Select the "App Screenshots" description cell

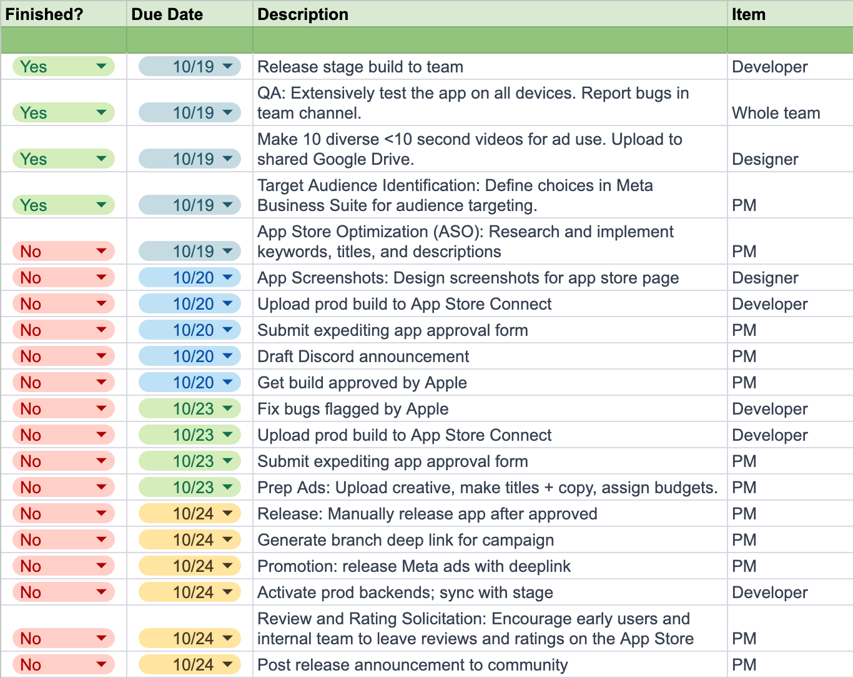click(490, 278)
